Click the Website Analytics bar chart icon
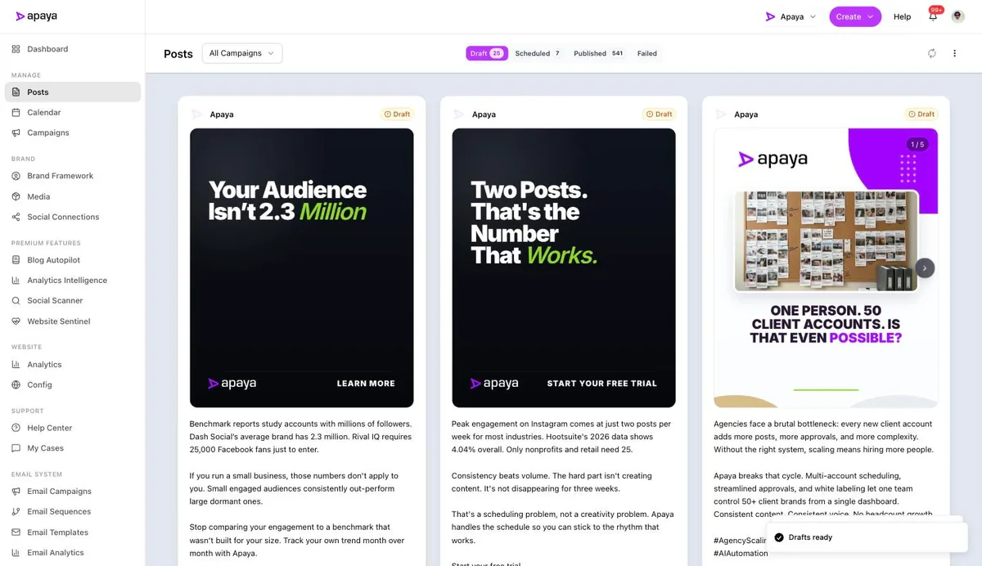The image size is (982, 566). [16, 365]
